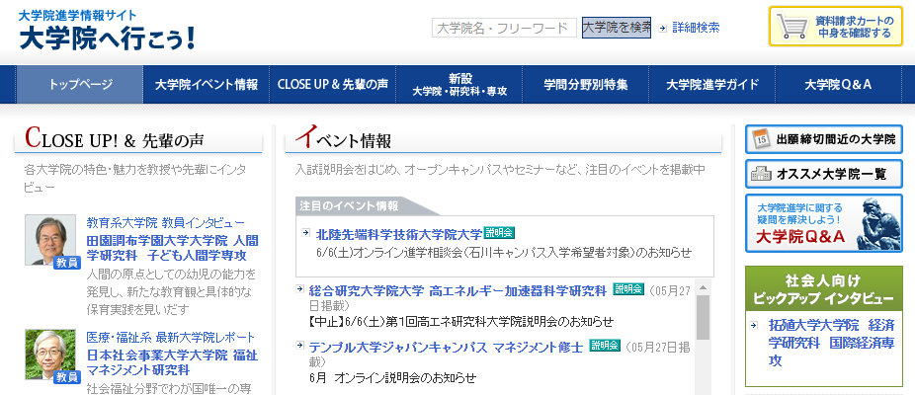Click 6/6(土)オンライン進学相談会 announcement text
The width and height of the screenshot is (915, 395).
(x=503, y=253)
